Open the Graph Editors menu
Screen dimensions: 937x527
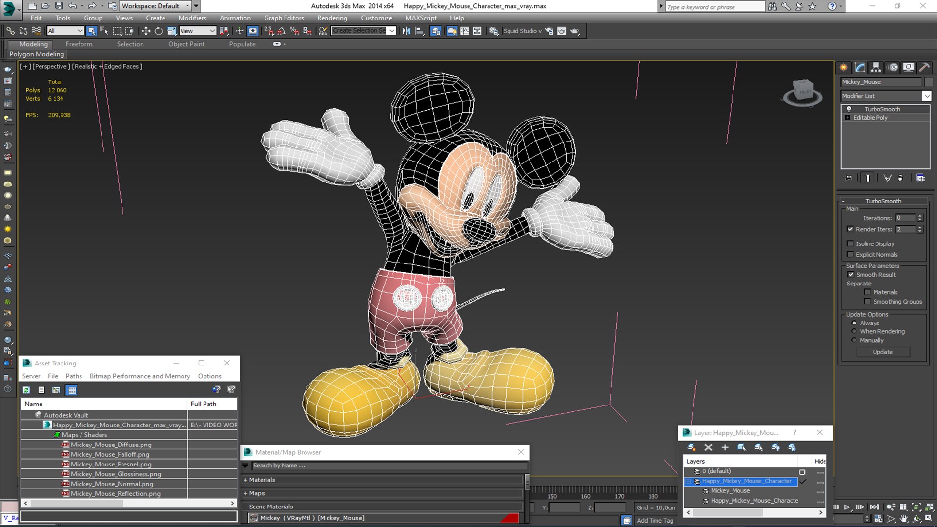284,18
